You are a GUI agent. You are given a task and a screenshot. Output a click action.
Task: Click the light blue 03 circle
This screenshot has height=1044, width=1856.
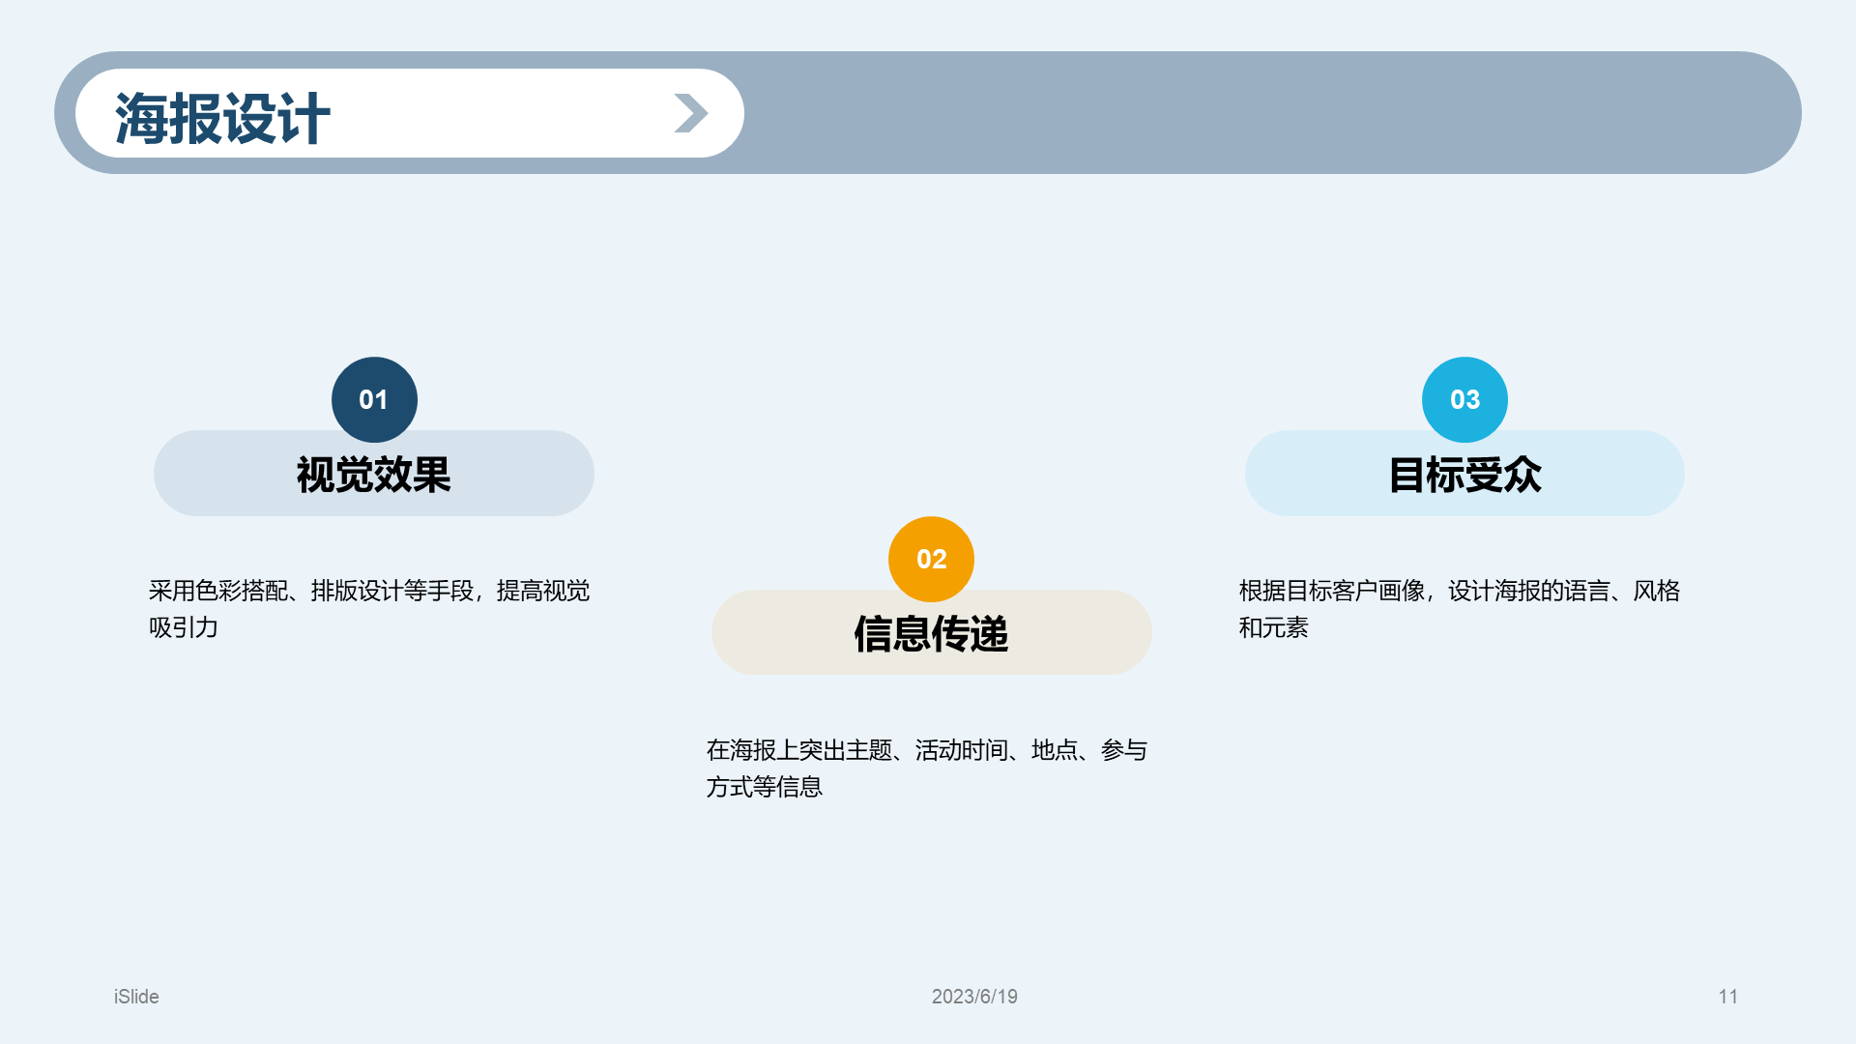tap(1464, 399)
